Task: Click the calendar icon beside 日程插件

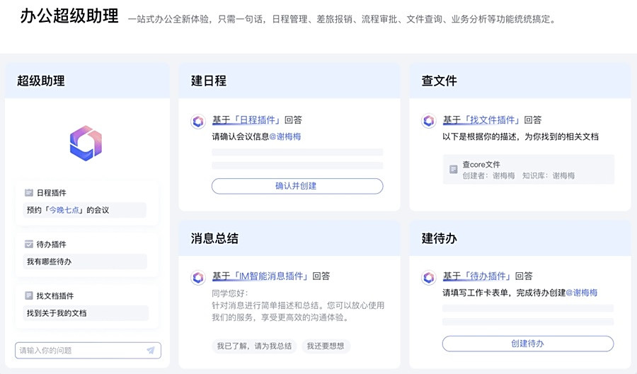Action: click(29, 192)
